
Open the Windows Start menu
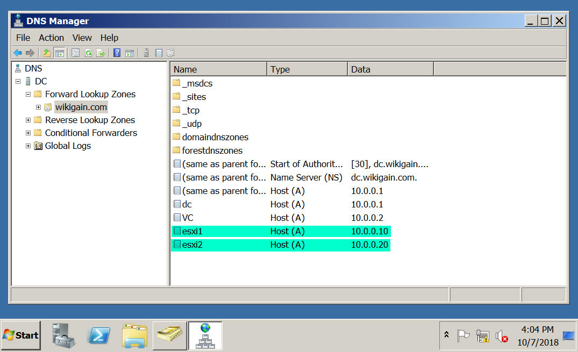20,335
